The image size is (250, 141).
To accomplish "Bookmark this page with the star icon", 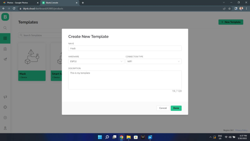I will 229,9.
